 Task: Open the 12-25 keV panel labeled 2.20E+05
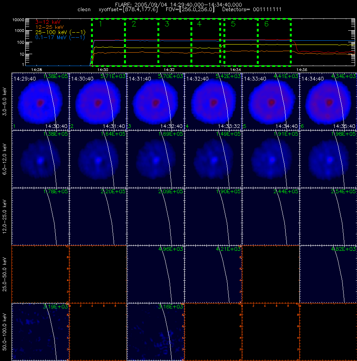coord(98,217)
